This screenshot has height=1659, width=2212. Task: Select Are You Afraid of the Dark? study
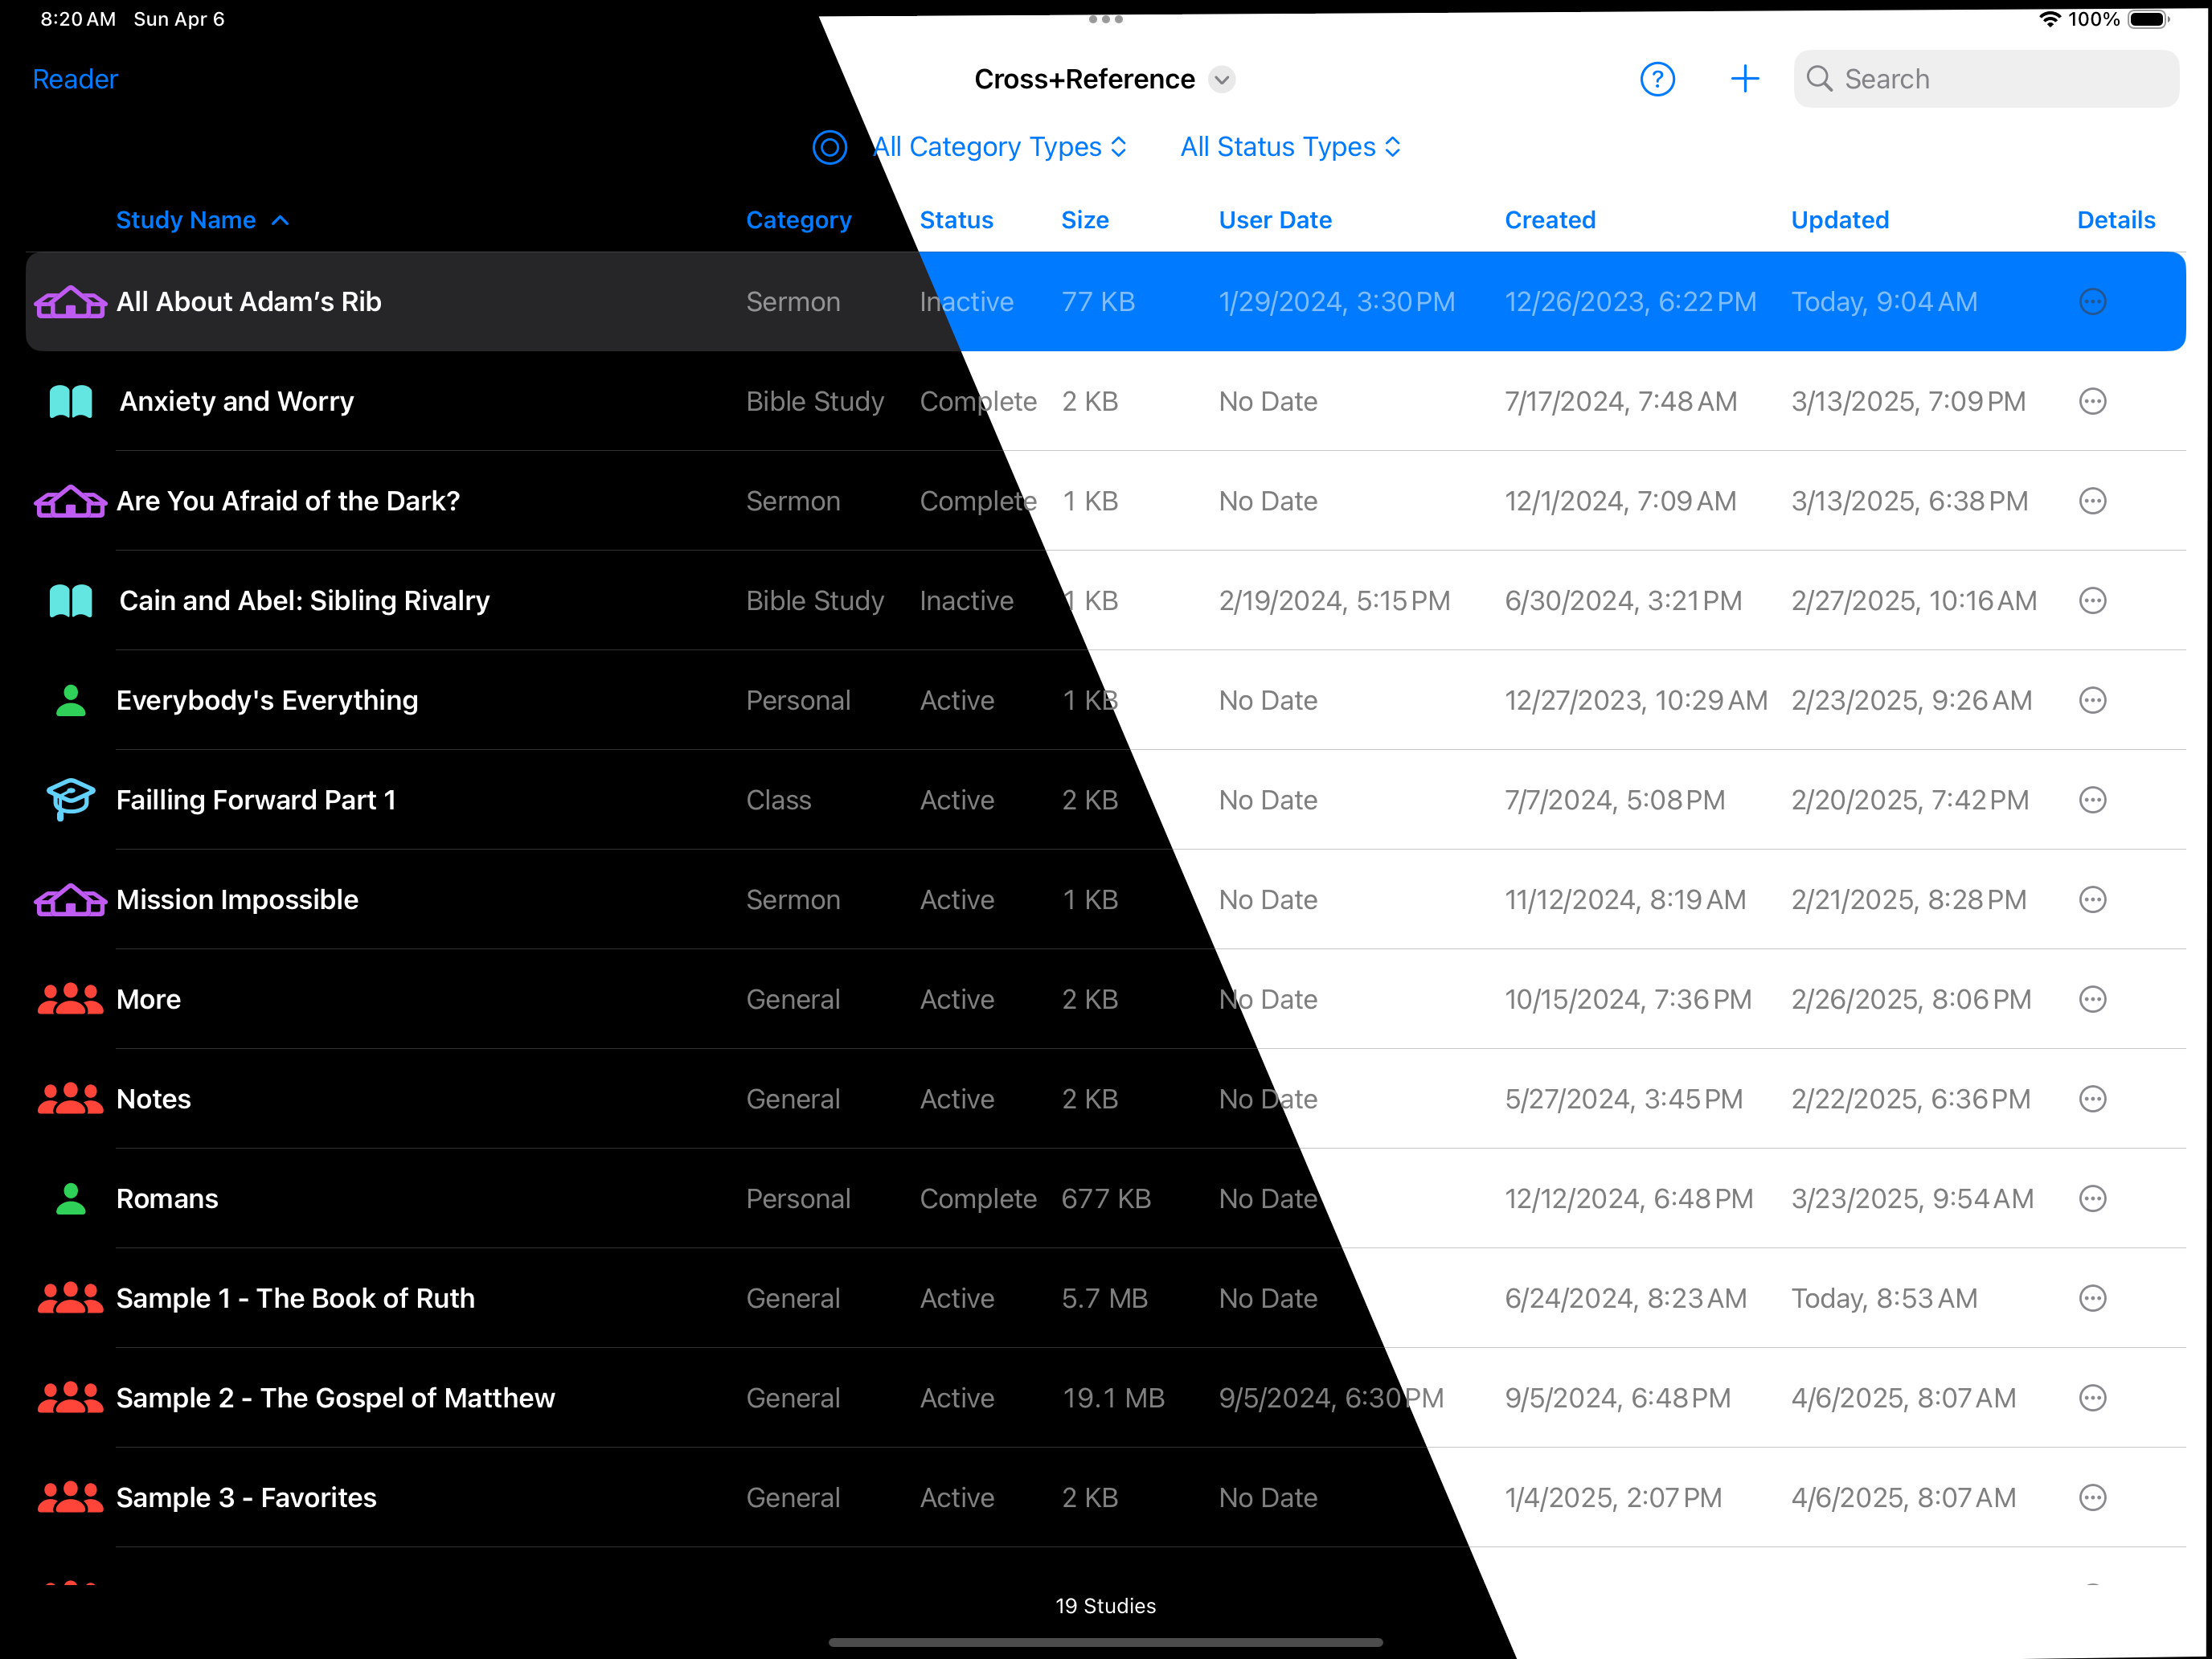[x=1105, y=501]
